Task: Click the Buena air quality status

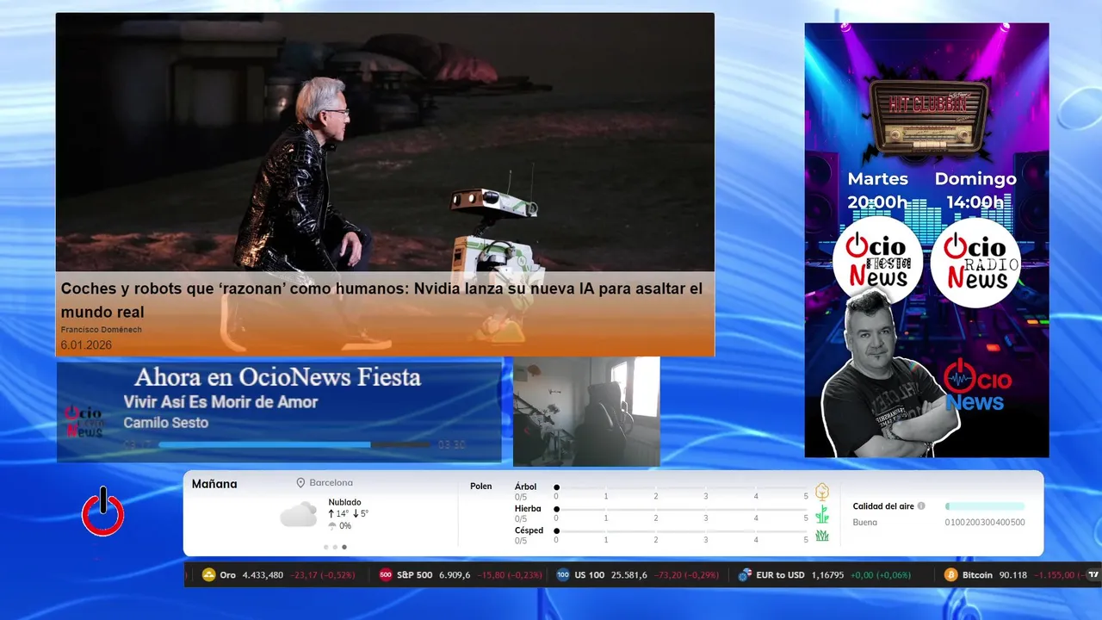Action: pyautogui.click(x=864, y=522)
